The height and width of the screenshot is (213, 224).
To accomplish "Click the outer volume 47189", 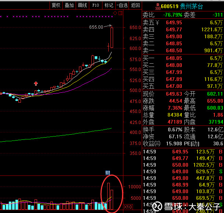I will coord(175,122).
